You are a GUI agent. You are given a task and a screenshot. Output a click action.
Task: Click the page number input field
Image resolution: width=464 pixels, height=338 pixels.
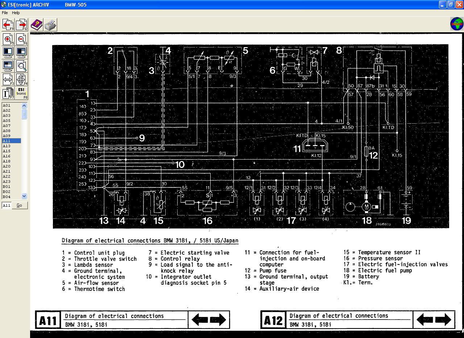[7, 205]
